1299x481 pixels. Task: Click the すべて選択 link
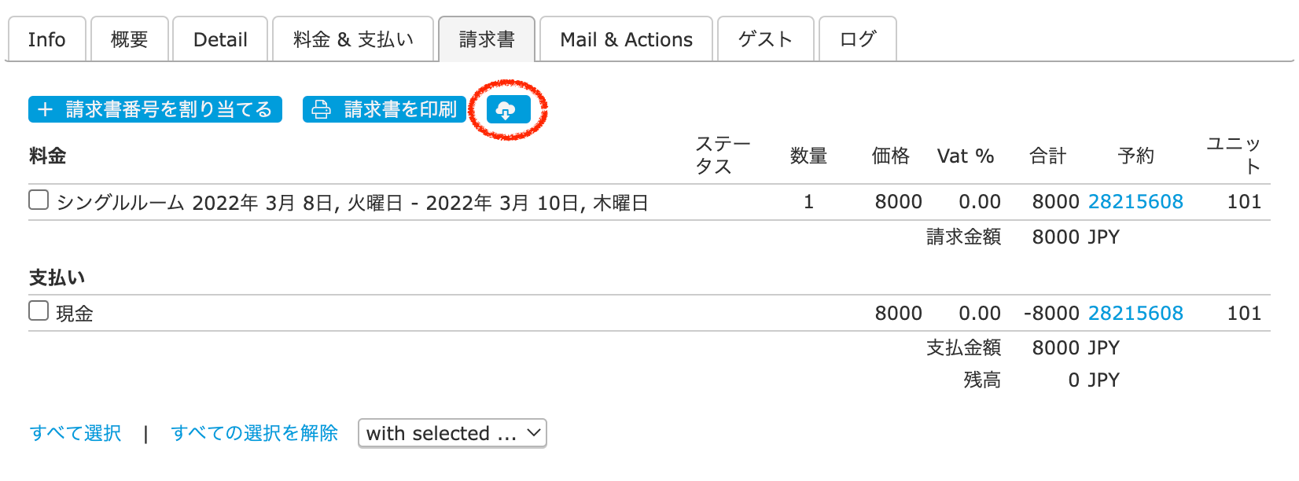75,433
